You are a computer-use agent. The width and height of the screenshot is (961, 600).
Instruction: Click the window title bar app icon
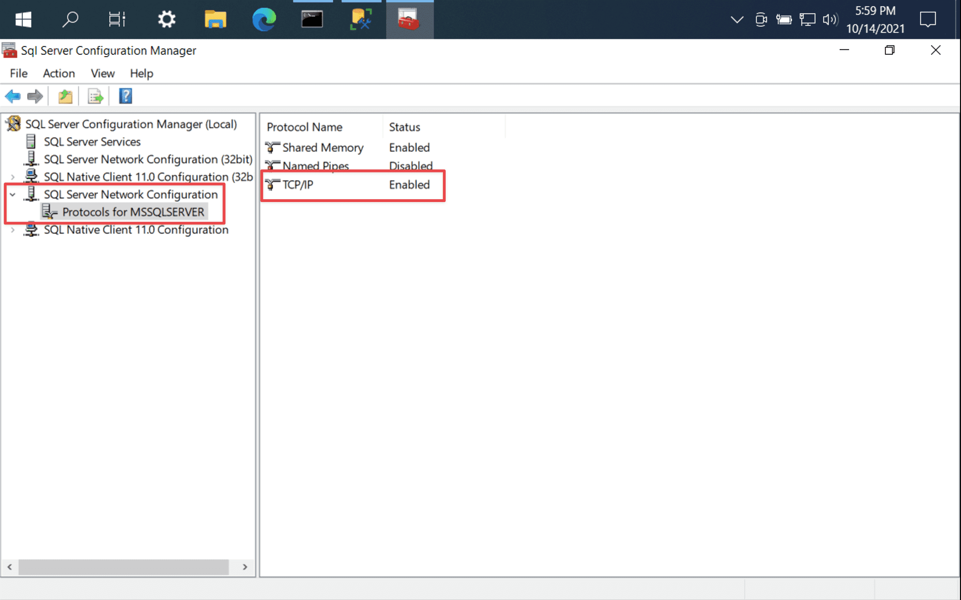click(10, 50)
